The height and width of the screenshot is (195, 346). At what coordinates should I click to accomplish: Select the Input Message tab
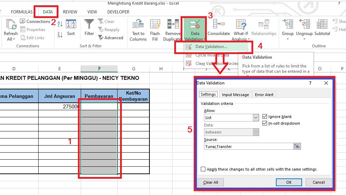(x=235, y=95)
